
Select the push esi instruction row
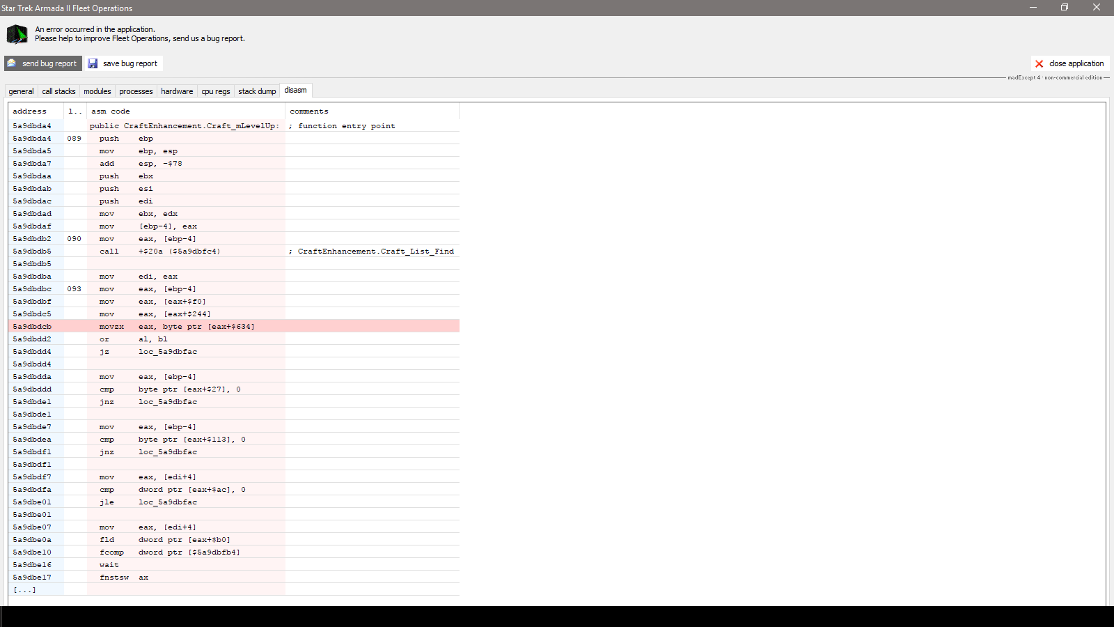click(234, 189)
